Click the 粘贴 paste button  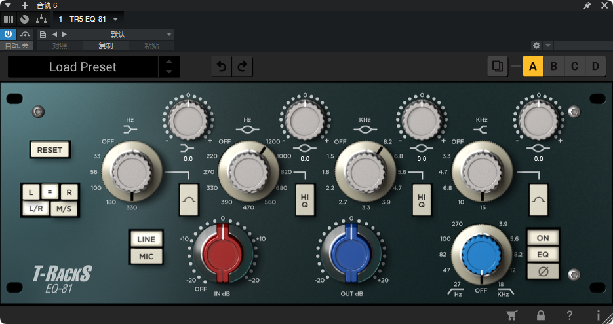click(x=151, y=46)
